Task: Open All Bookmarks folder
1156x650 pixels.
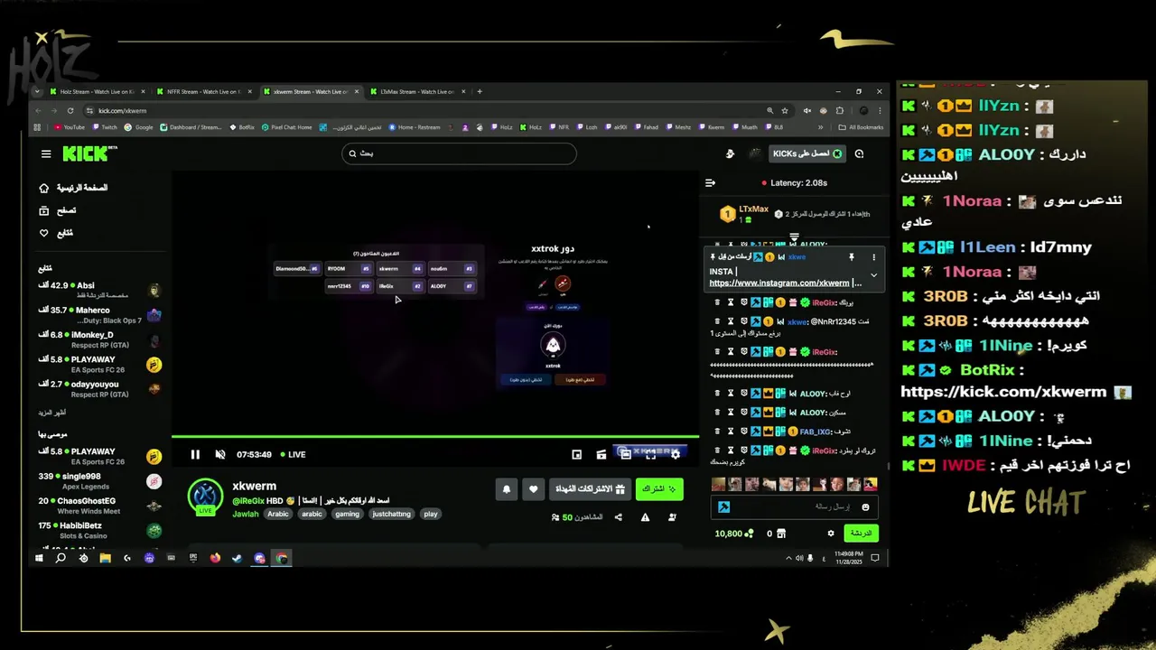Action: pyautogui.click(x=862, y=127)
